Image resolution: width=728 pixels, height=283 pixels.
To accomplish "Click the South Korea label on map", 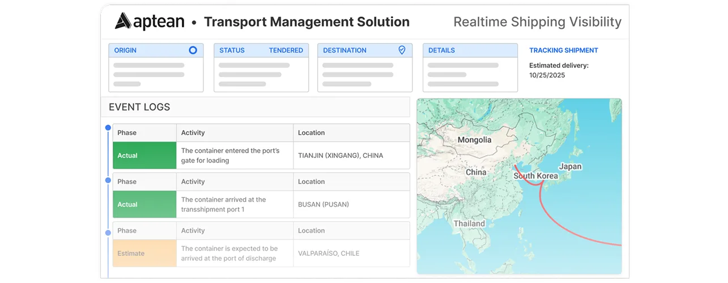I will (x=535, y=176).
